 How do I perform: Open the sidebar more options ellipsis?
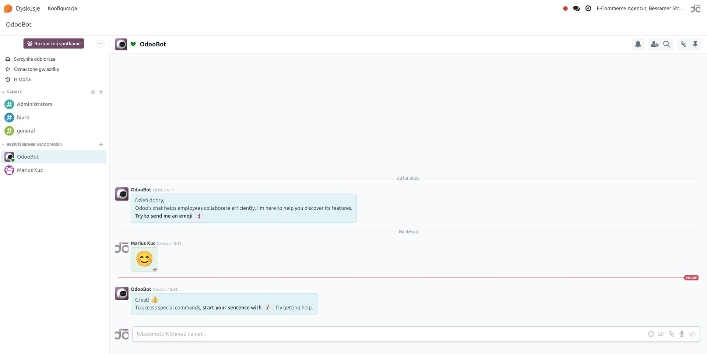[x=101, y=43]
